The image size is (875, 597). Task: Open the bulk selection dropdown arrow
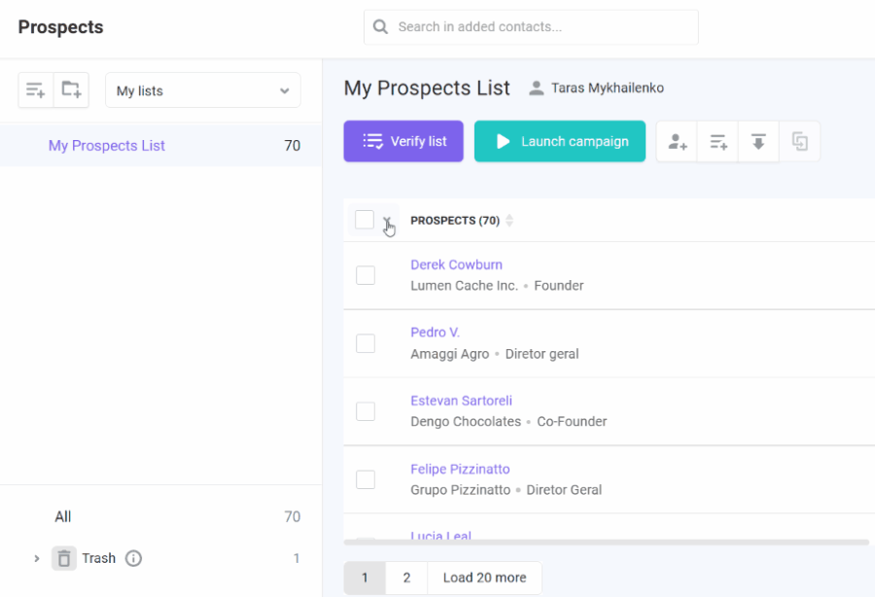[387, 221]
